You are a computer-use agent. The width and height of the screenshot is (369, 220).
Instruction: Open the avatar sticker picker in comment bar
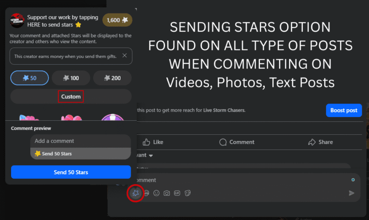point(146,193)
